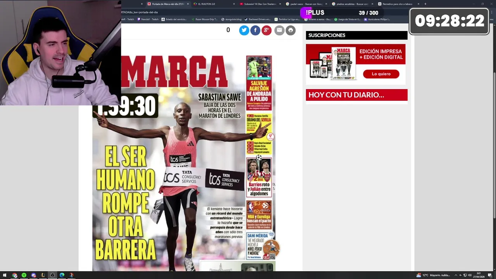The image size is (496, 279).
Task: Open Auriculares Philips bookmark
Action: point(377,19)
